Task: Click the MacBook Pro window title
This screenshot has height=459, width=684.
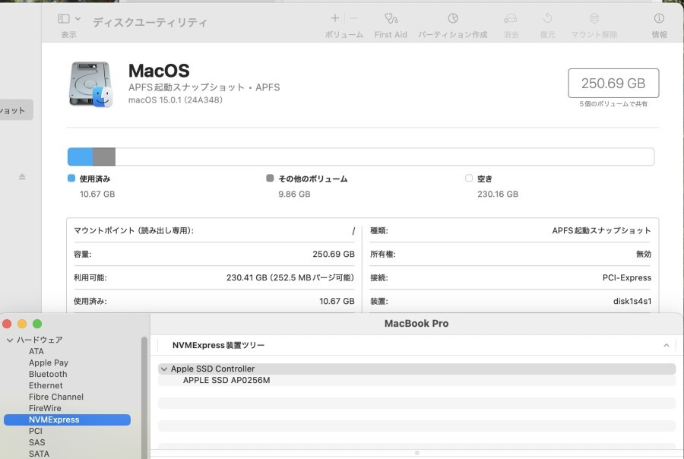Action: pyautogui.click(x=416, y=323)
